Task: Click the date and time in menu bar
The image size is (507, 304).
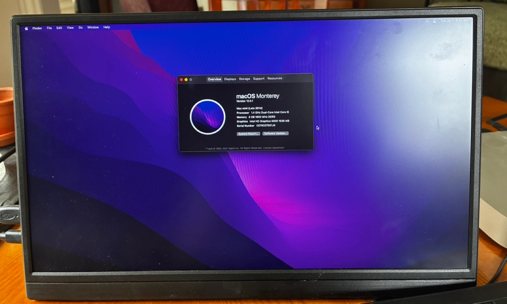Action: click(x=454, y=21)
